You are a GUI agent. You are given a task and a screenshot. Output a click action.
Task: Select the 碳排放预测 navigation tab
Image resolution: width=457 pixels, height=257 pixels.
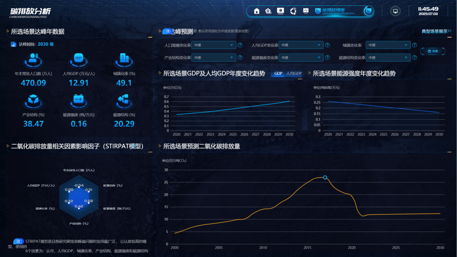[x=338, y=11]
